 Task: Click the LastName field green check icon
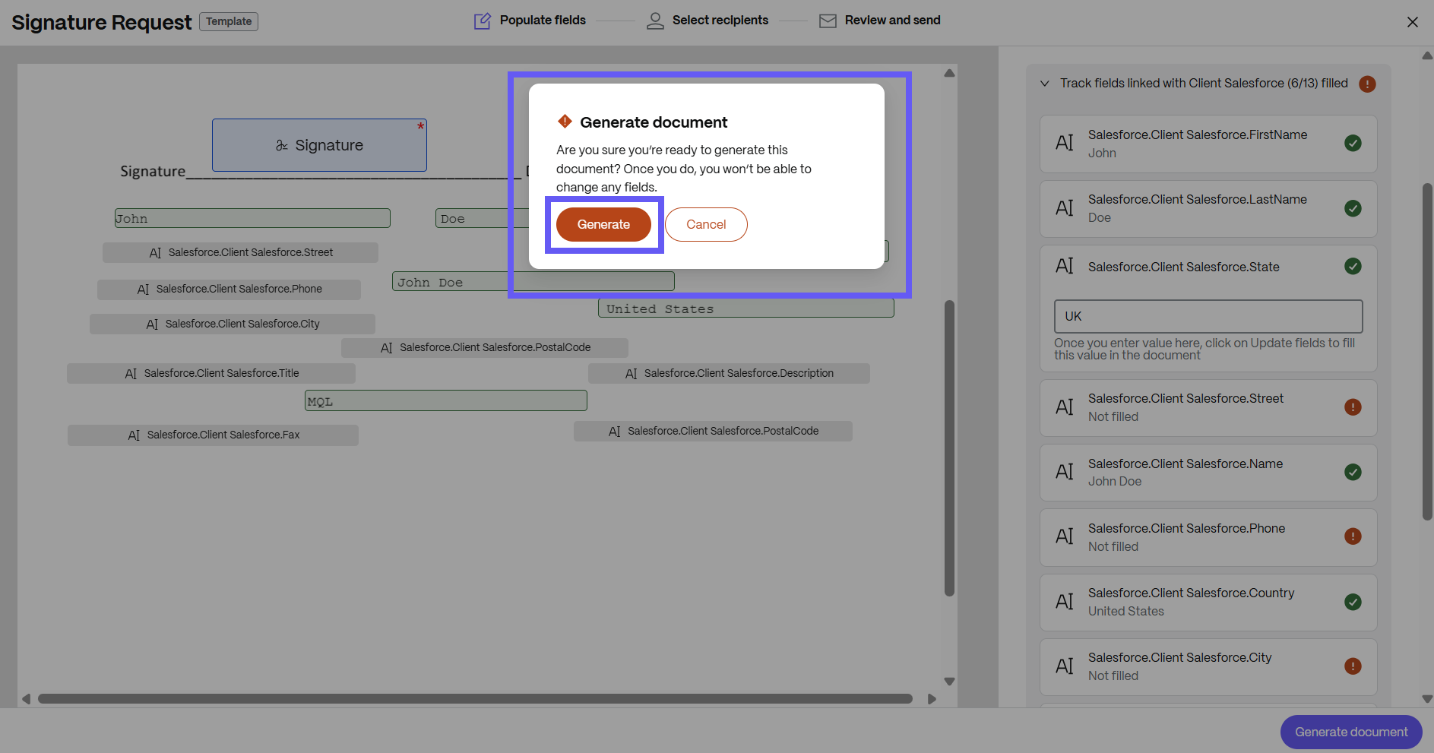point(1353,208)
